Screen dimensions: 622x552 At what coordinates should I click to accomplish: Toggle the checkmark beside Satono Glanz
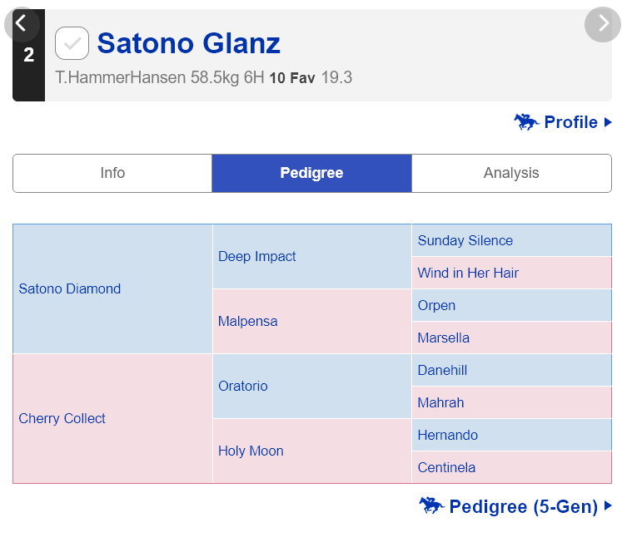click(72, 43)
